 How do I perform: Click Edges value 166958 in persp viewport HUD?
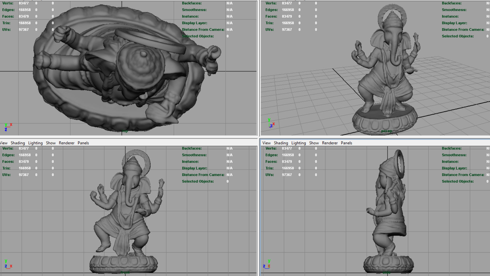[288, 10]
